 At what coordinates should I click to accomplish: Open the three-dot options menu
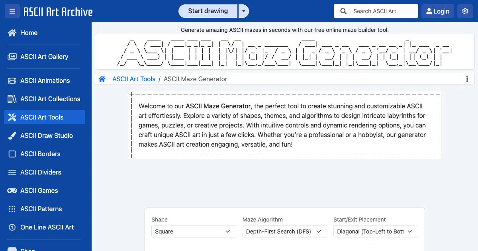click(467, 79)
